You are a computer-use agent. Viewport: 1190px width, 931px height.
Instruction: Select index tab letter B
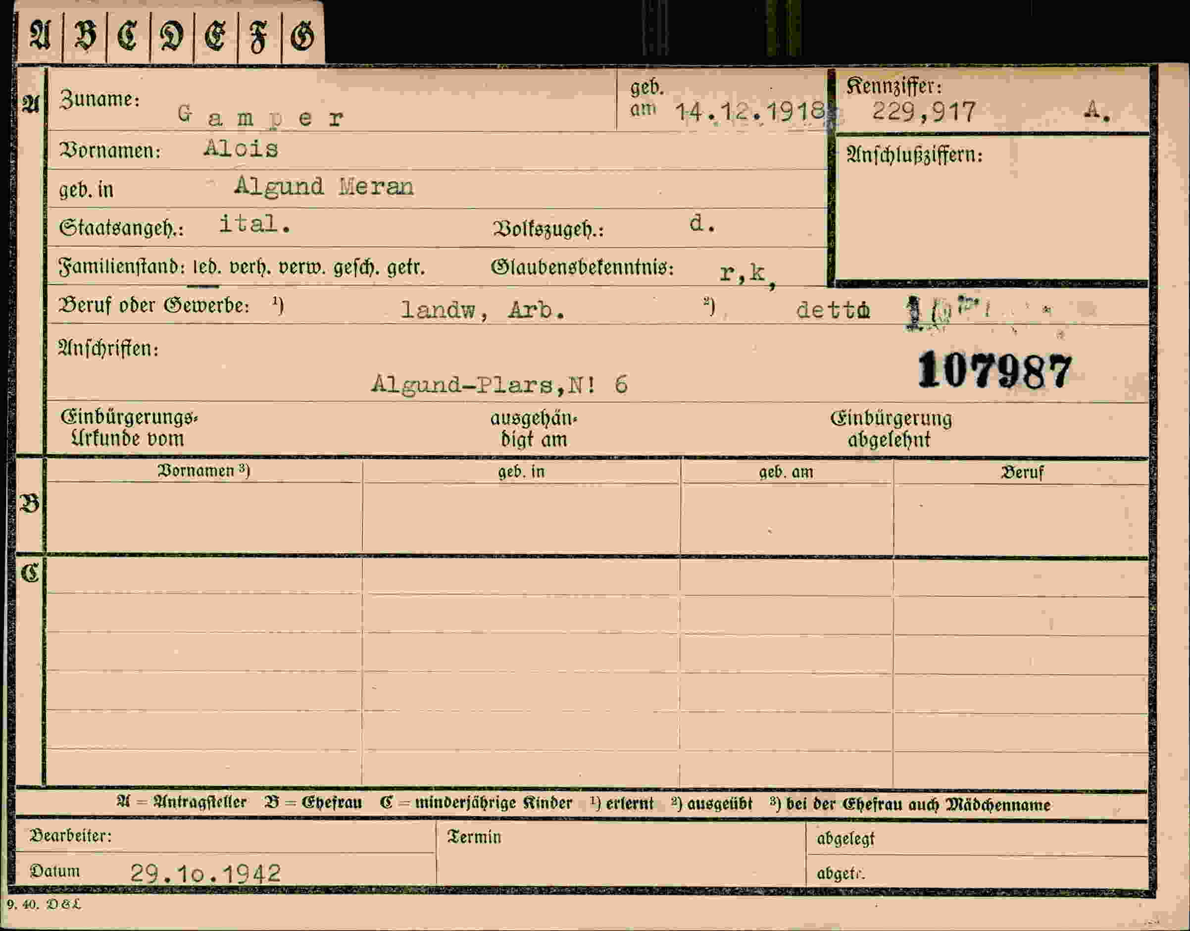point(85,36)
